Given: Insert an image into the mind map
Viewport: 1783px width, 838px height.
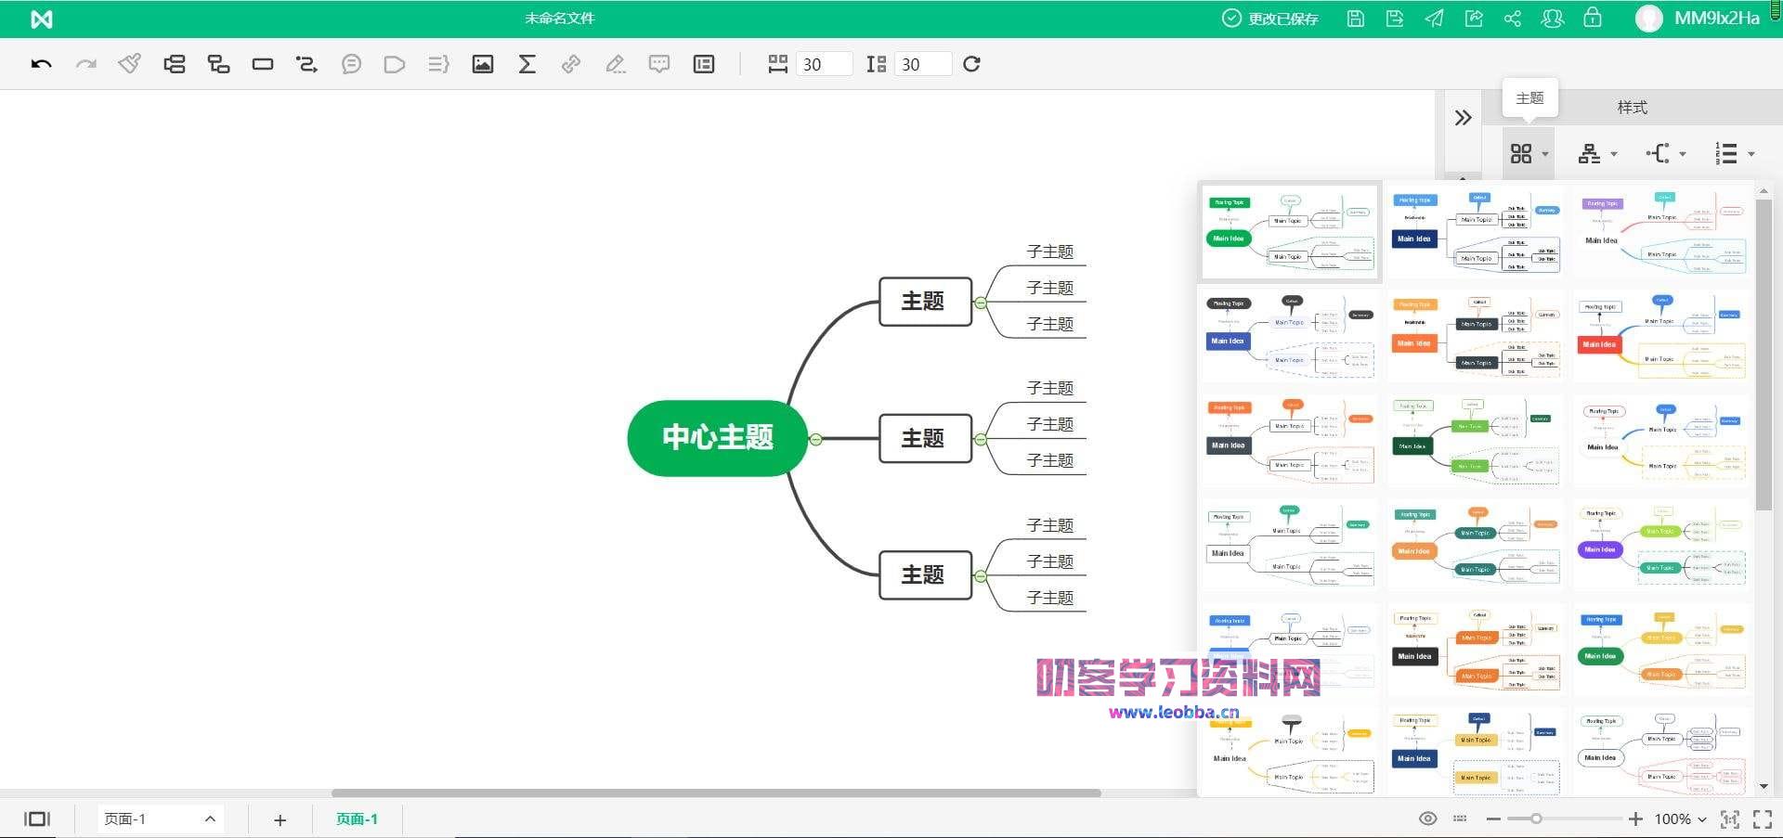Looking at the screenshot, I should (x=482, y=64).
